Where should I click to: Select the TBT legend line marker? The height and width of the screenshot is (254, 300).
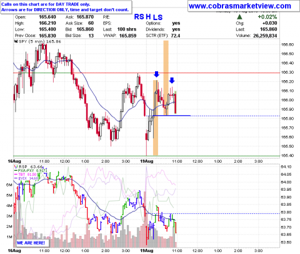(x=16, y=175)
